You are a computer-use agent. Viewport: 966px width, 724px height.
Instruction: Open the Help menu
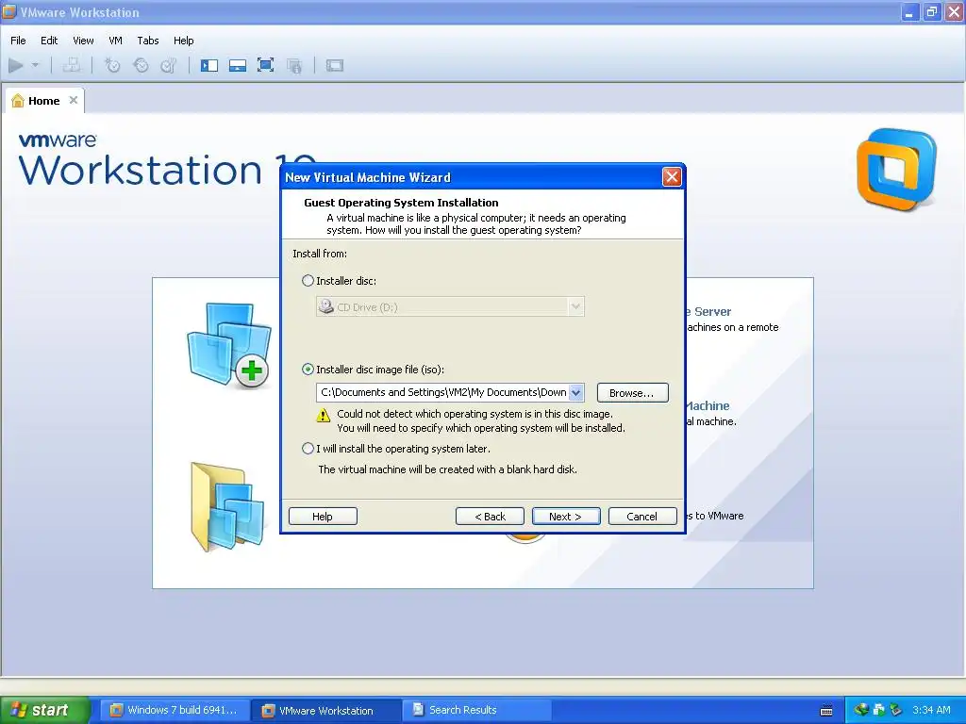(184, 41)
